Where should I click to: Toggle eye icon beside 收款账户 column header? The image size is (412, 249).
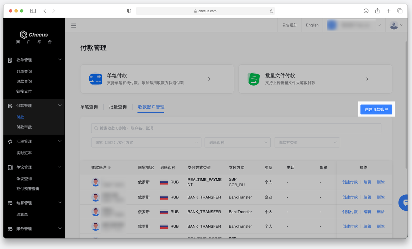tap(109, 168)
